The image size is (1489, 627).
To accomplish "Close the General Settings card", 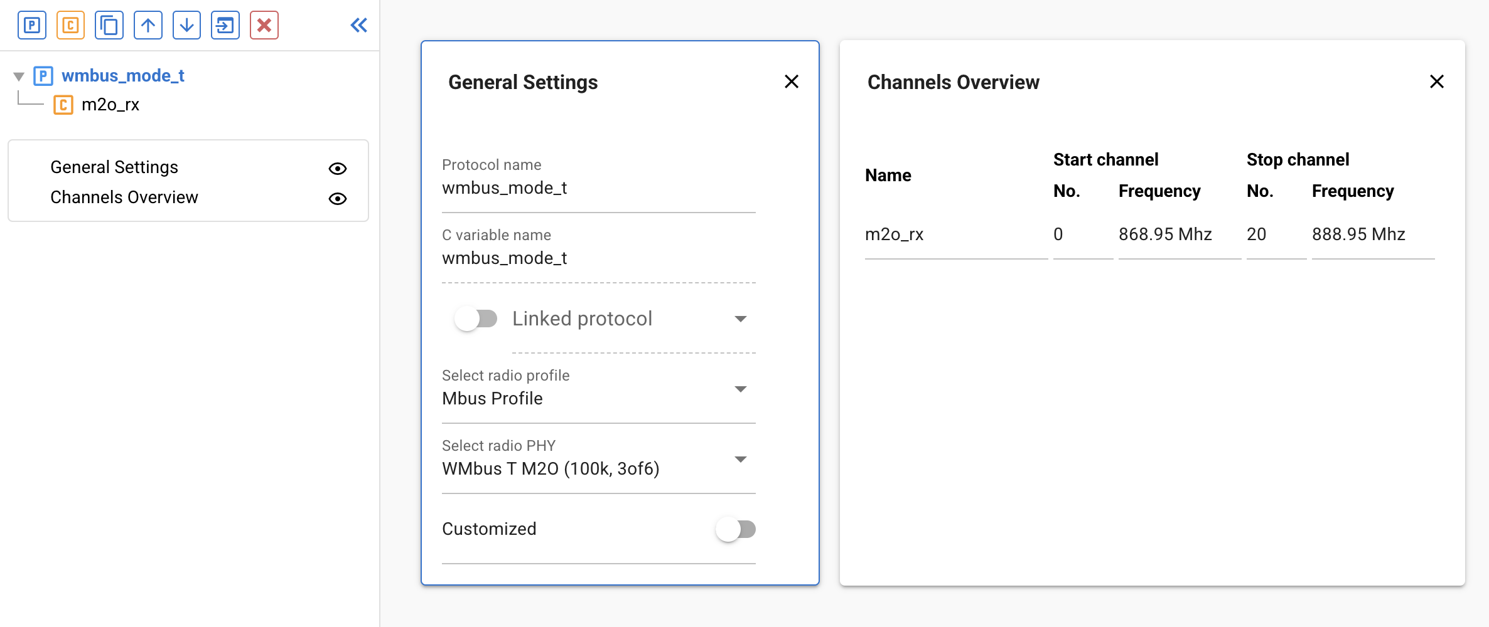I will [792, 82].
